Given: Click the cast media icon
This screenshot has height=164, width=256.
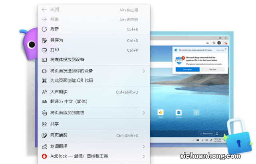Looking at the screenshot, I should coord(44,60).
